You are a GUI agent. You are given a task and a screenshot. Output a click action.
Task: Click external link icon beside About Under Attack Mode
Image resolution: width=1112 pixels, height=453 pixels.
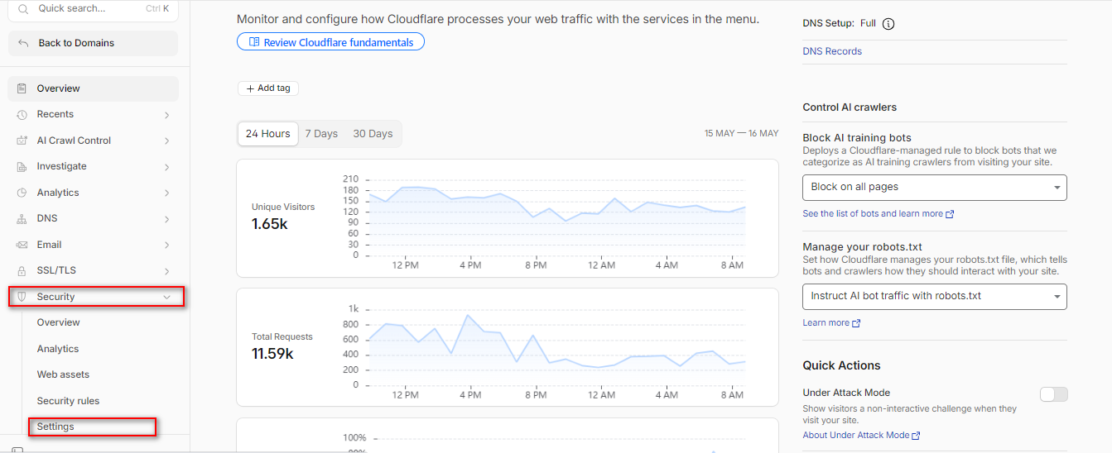coord(916,436)
